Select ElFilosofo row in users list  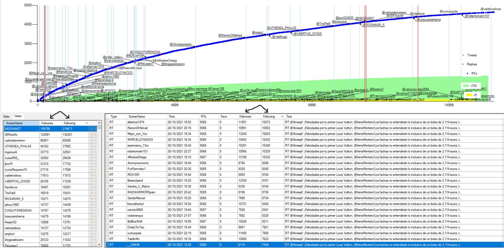pos(50,134)
